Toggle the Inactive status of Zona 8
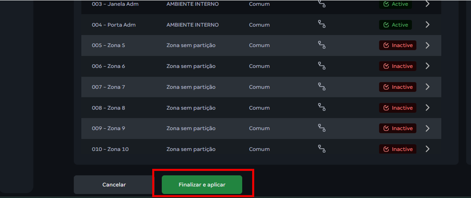471x198 pixels. click(x=397, y=108)
